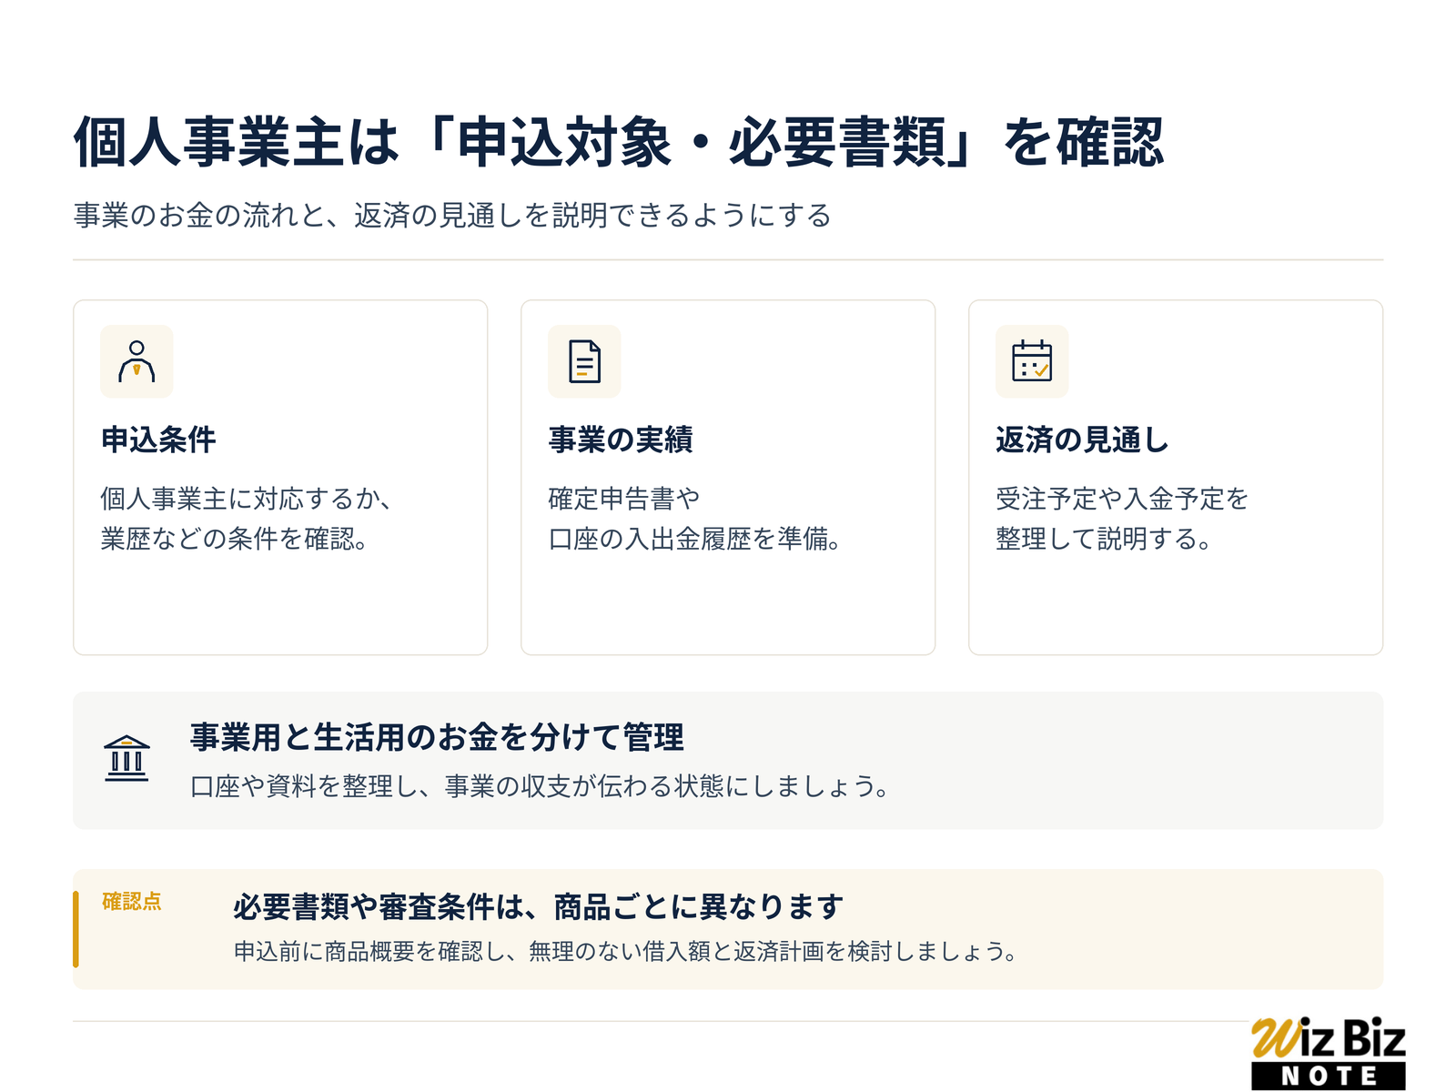Click the calendar check icon above 返済の見通し
The height and width of the screenshot is (1092, 1456).
[x=1032, y=361]
